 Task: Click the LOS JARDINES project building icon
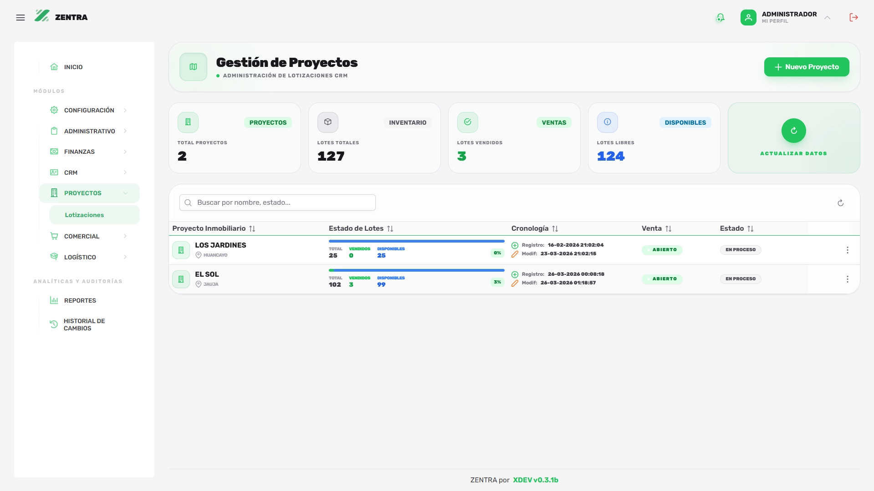click(181, 250)
